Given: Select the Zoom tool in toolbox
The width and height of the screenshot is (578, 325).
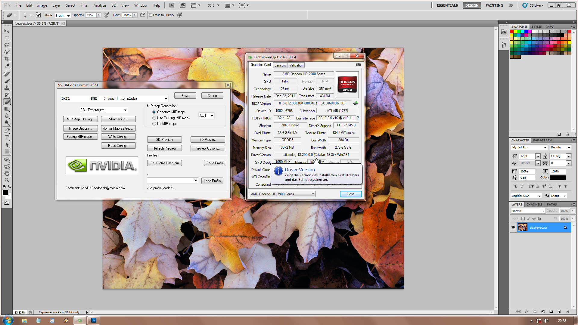Looking at the screenshot, I should click(x=7, y=180).
